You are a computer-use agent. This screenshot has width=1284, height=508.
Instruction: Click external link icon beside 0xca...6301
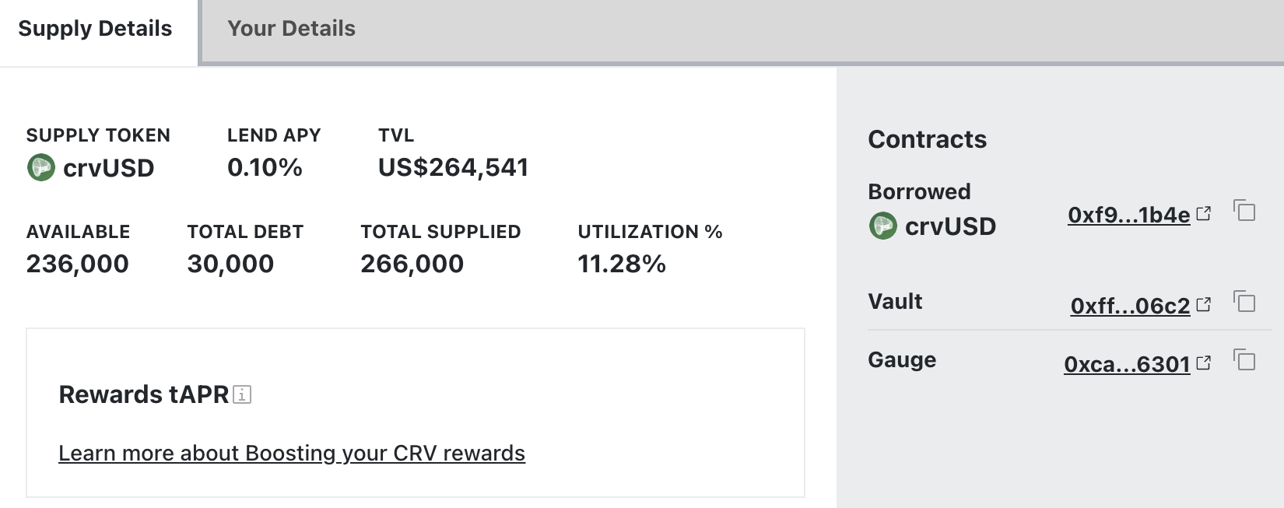1204,363
